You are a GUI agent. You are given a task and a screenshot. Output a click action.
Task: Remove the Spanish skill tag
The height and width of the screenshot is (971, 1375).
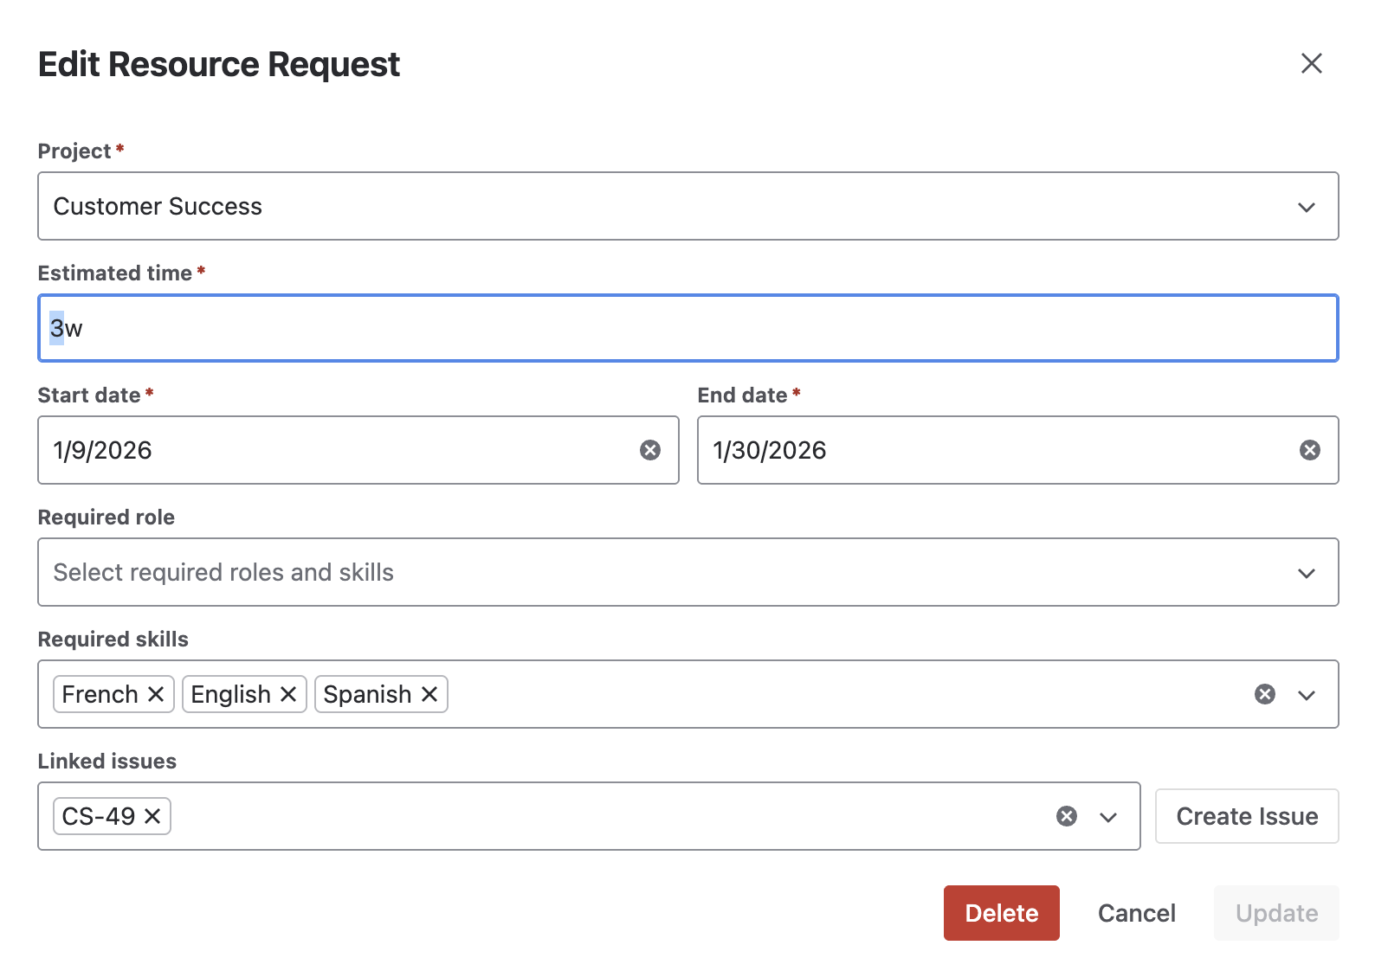[429, 694]
